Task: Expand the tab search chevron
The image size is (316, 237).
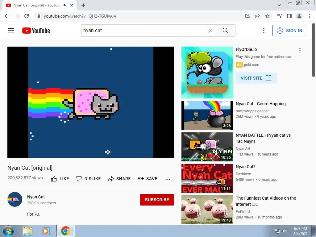Action: click(x=279, y=5)
